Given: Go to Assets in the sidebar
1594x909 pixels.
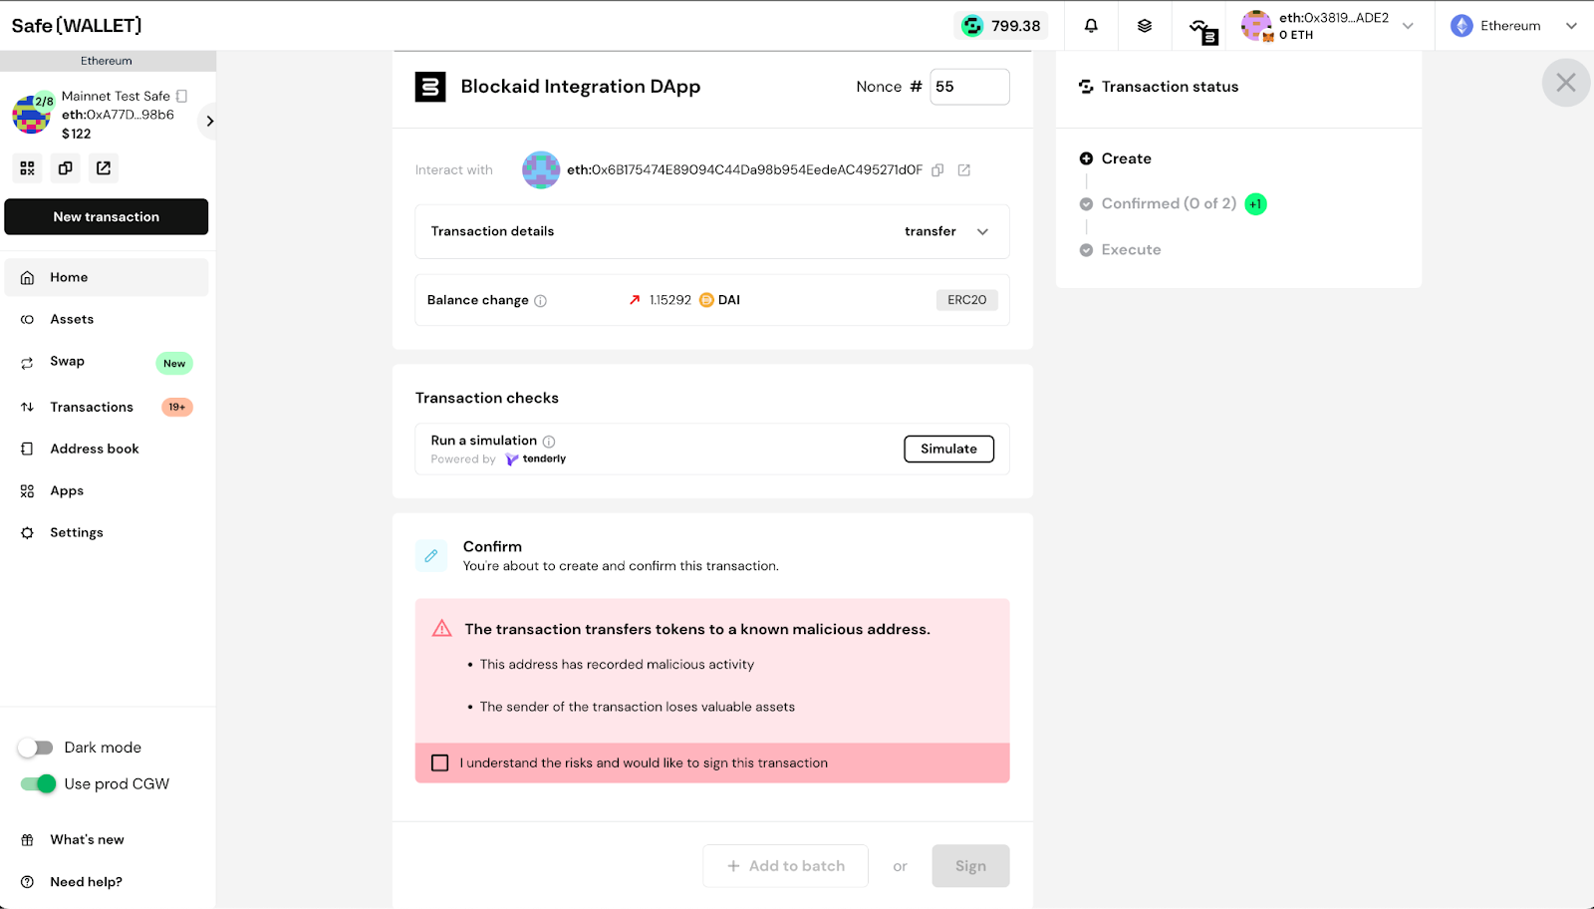Looking at the screenshot, I should (x=72, y=320).
